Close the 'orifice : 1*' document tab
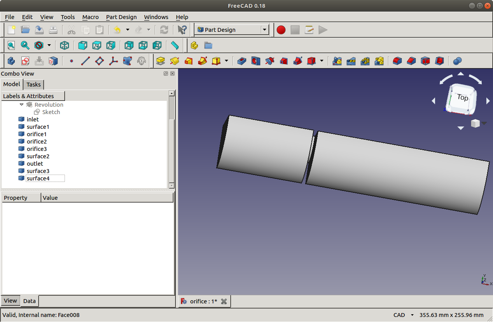Viewport: 493px width, 322px height. 224,301
